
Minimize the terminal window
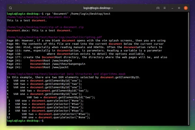172,8
